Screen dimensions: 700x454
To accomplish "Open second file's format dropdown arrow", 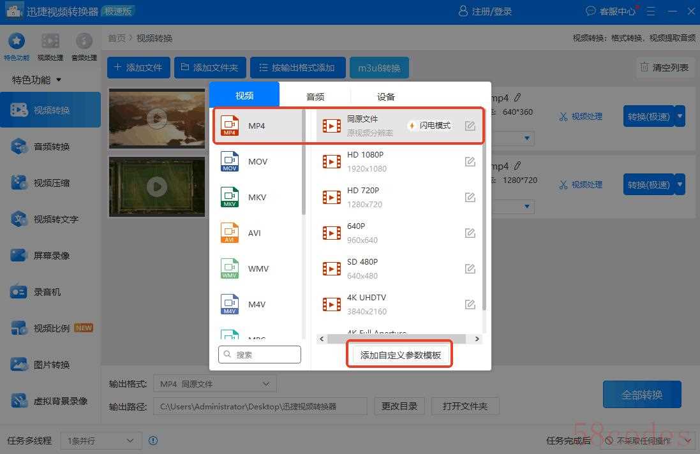I will pyautogui.click(x=527, y=207).
